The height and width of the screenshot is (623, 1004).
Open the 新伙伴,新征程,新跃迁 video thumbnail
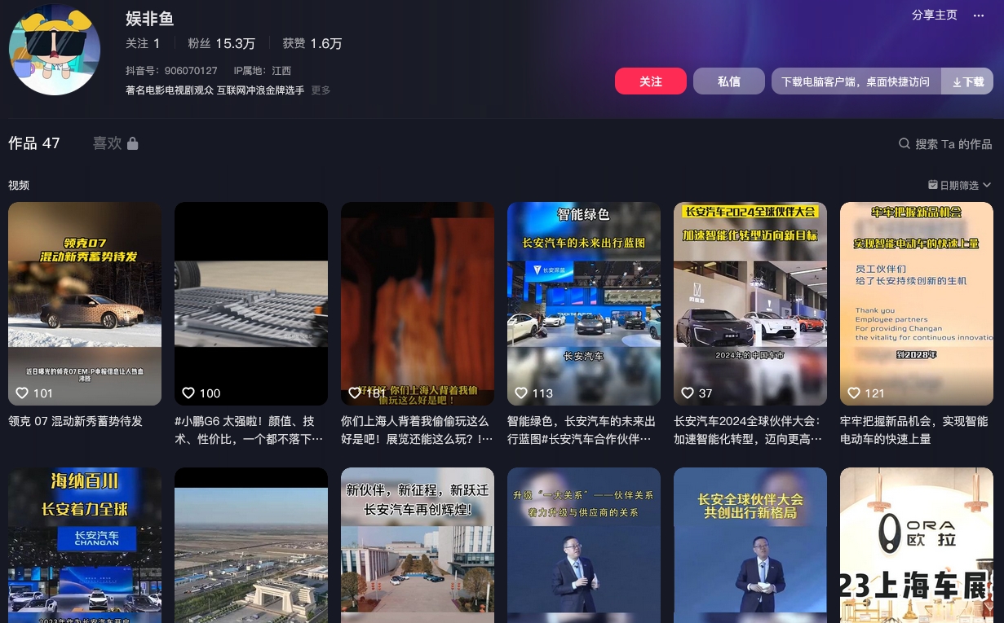tap(418, 545)
